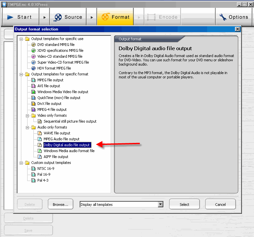Click the Select button
This screenshot has height=237, width=254.
(x=184, y=205)
